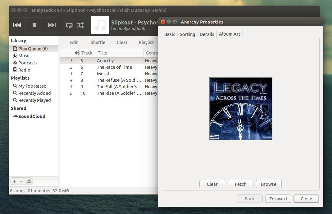Open the Edit menu
This screenshot has height=214, width=332.
(74, 42)
